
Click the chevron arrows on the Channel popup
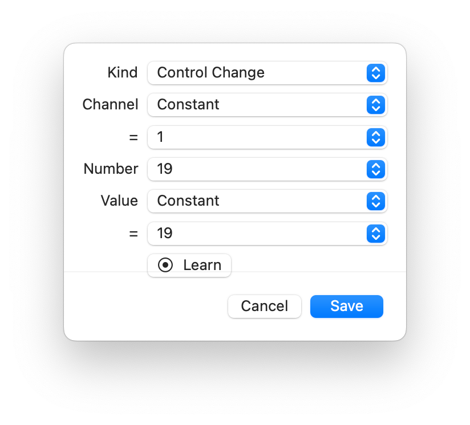point(375,105)
